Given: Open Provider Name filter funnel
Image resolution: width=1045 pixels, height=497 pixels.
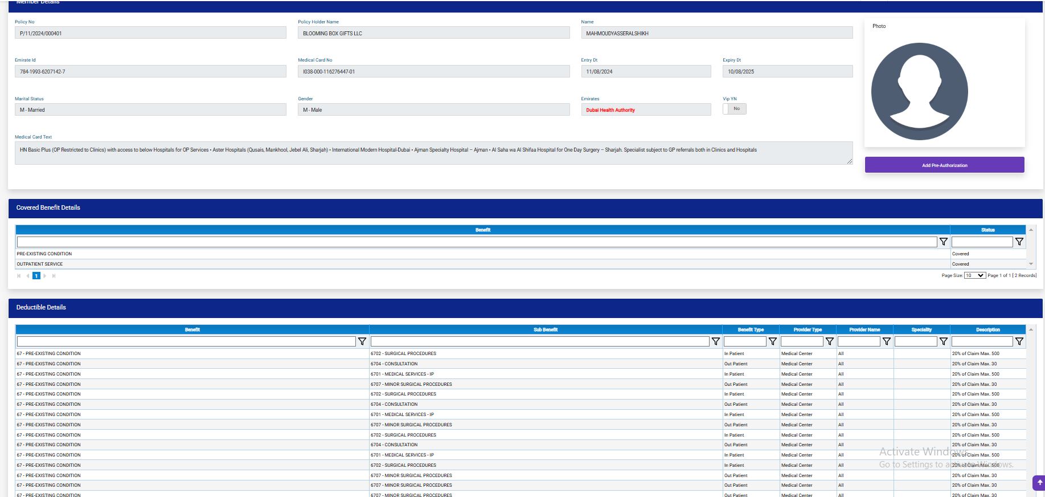Looking at the screenshot, I should click(887, 341).
